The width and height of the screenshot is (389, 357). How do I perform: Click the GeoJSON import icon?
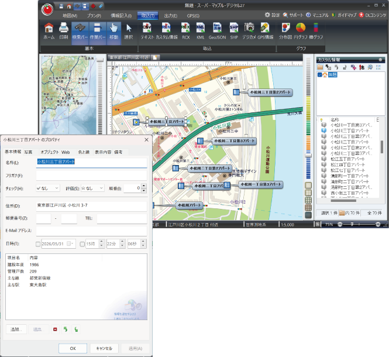pyautogui.click(x=218, y=32)
